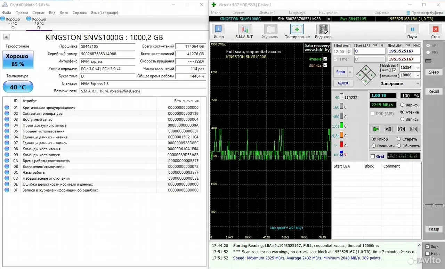Click the Start LBA input field

tap(370, 51)
